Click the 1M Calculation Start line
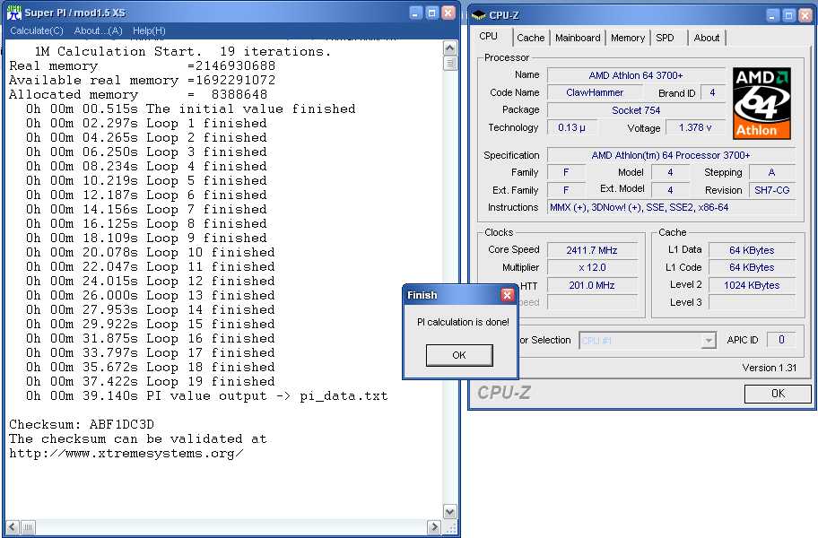The height and width of the screenshot is (538, 818). pos(183,52)
